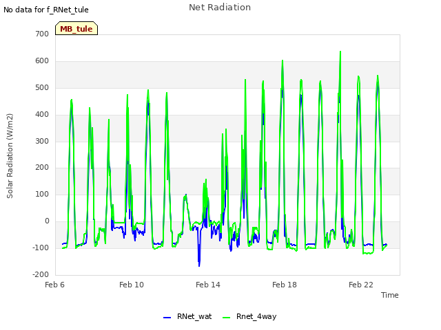The image size is (441, 330).
Task: Click the 0 y-axis tick label
Action: (47, 221)
